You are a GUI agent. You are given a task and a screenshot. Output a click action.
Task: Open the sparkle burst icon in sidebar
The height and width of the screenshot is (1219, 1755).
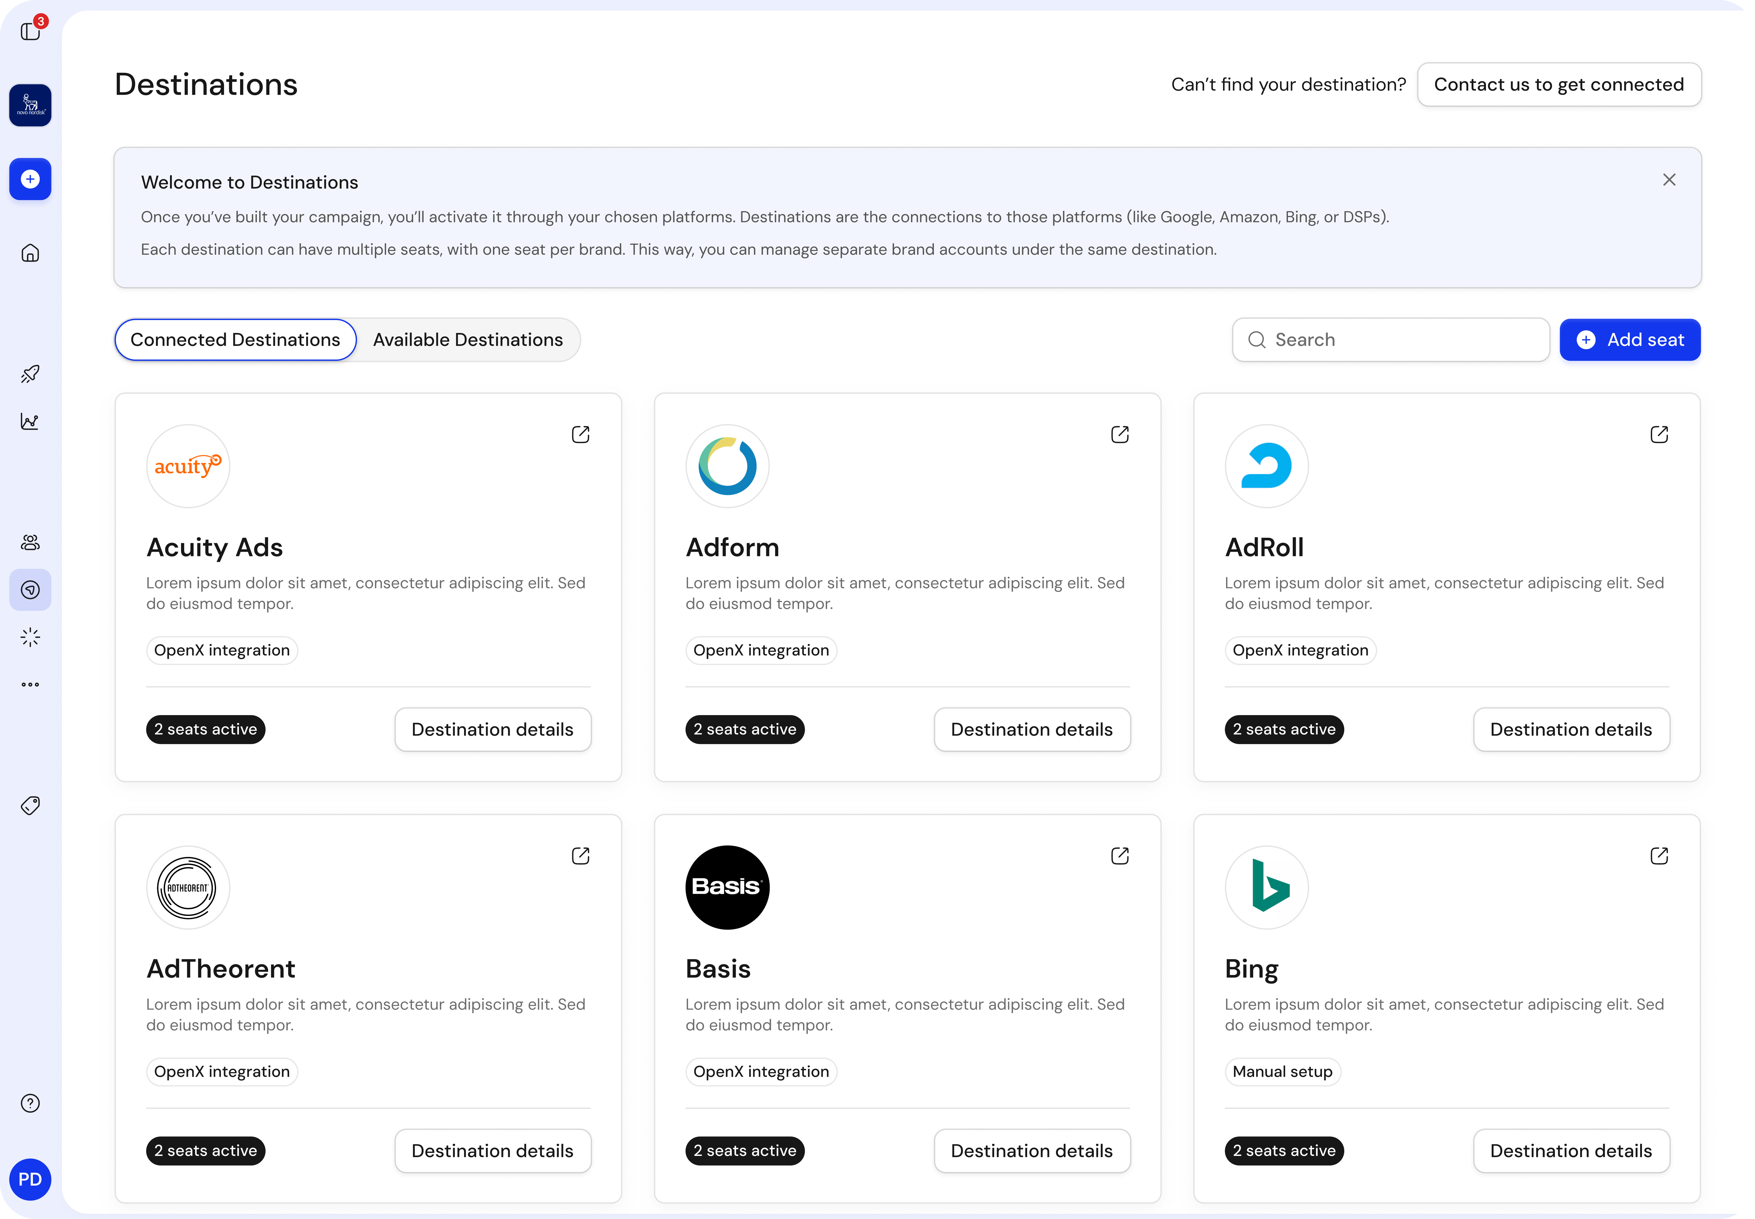pyautogui.click(x=30, y=637)
